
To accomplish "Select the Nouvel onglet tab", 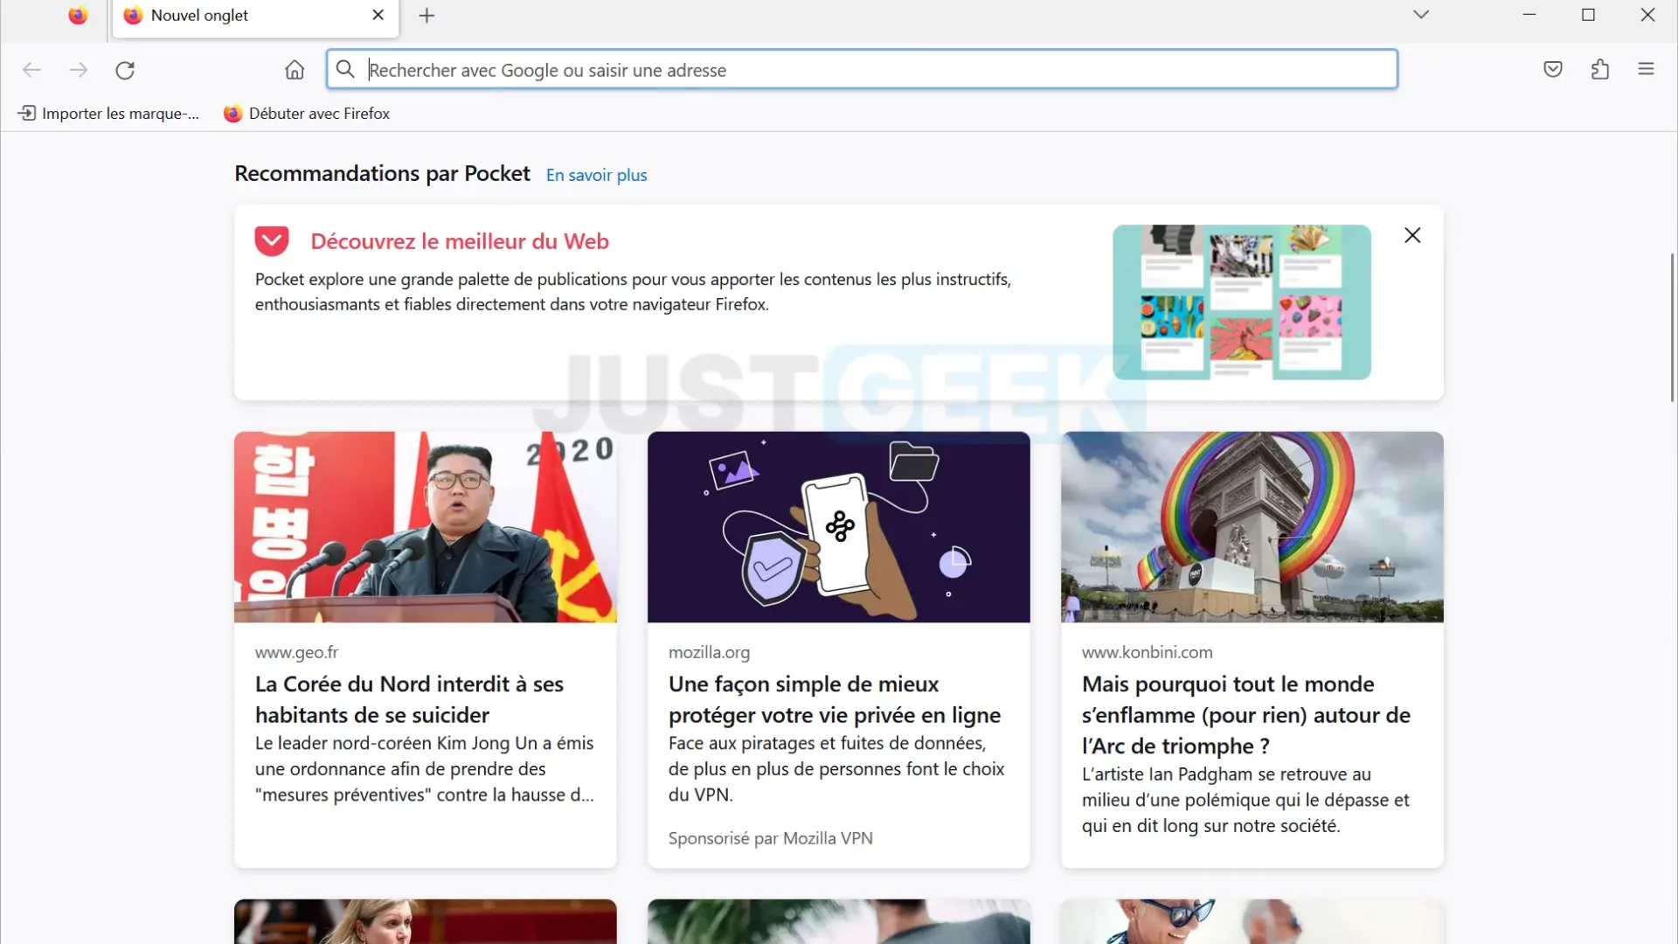I will 255,16.
